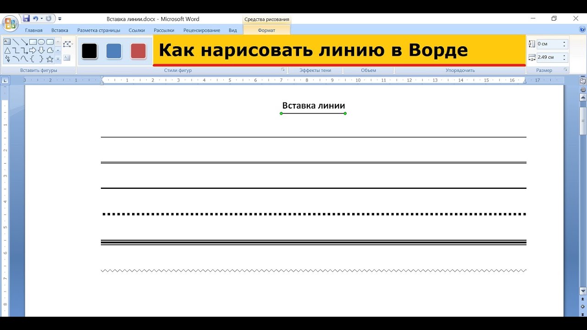Click the vertical scrollbar thumb
The width and height of the screenshot is (587, 330).
pyautogui.click(x=583, y=120)
